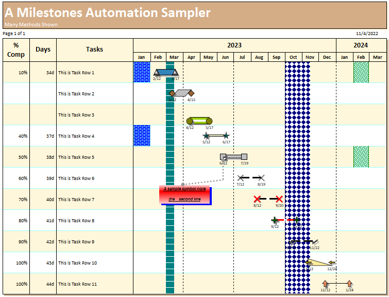Click the Tasks column header
Image resolution: width=389 pixels, height=297 pixels.
(x=94, y=49)
